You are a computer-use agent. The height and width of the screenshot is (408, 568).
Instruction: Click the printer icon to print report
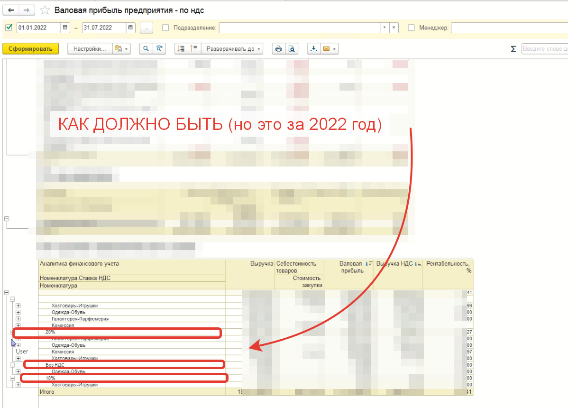(279, 48)
